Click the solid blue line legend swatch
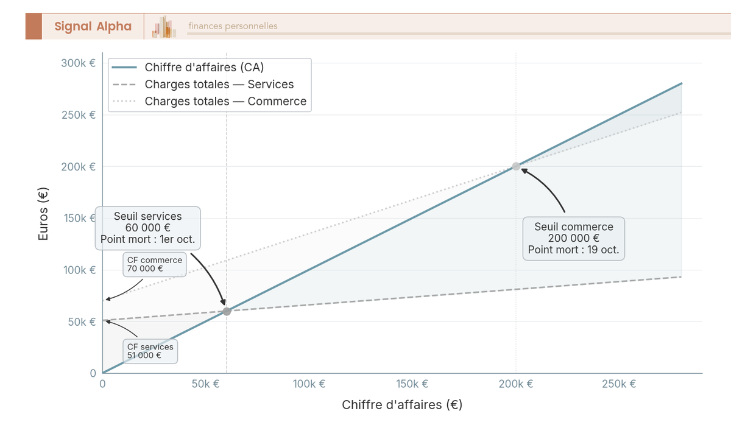 pyautogui.click(x=124, y=68)
